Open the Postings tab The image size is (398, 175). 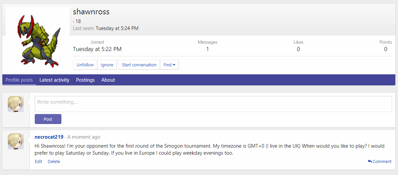(x=85, y=80)
